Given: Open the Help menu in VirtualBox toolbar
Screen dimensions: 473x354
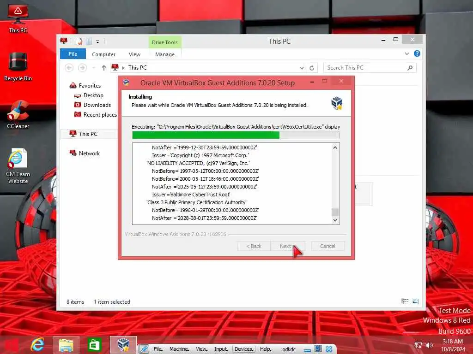Looking at the screenshot, I should (x=266, y=349).
